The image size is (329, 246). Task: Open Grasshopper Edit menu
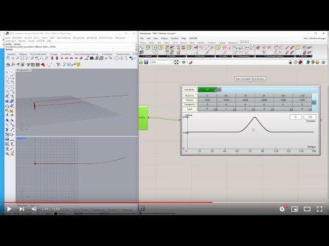(149, 38)
